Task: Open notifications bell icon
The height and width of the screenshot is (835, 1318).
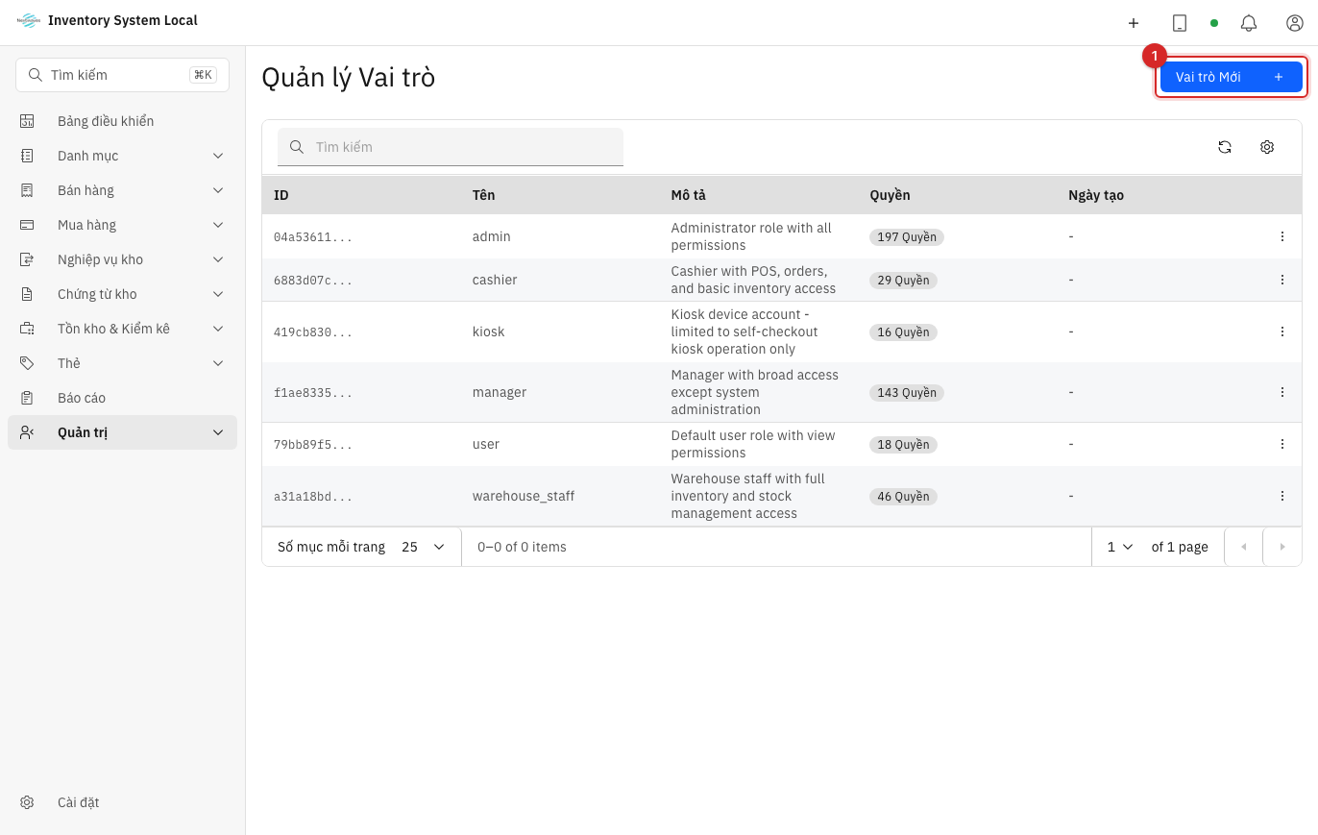Action: (1249, 23)
